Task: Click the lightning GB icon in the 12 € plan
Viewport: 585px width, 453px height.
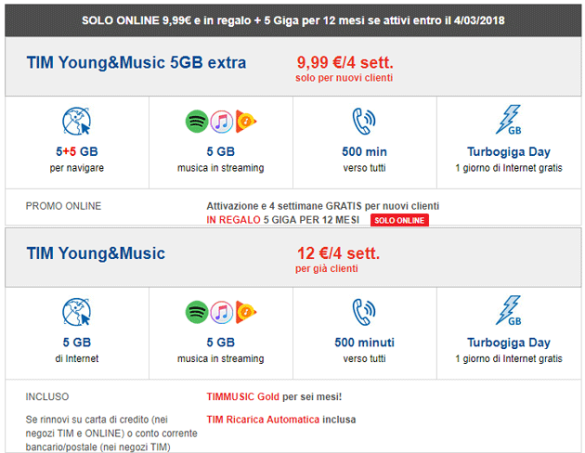Action: point(508,312)
